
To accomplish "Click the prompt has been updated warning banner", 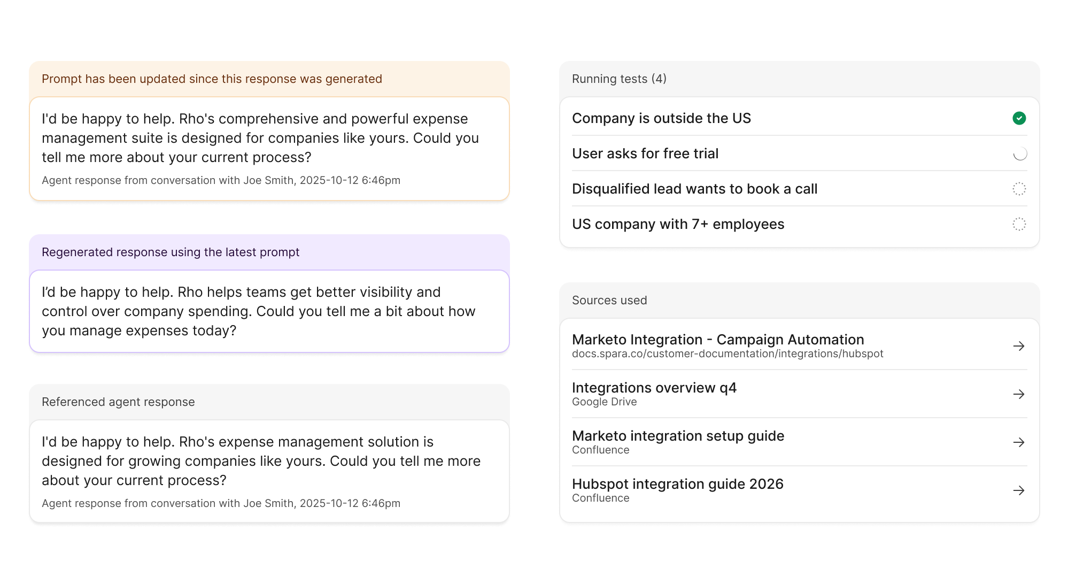I will (x=212, y=79).
